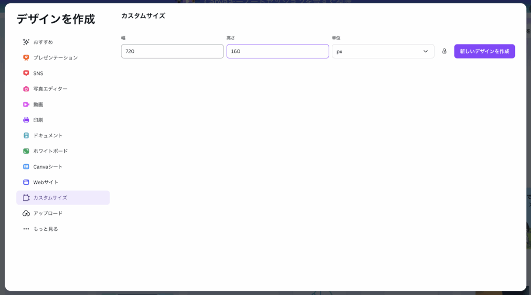The height and width of the screenshot is (295, 531).
Task: Open 写真エディター via its camera icon
Action: tap(26, 89)
